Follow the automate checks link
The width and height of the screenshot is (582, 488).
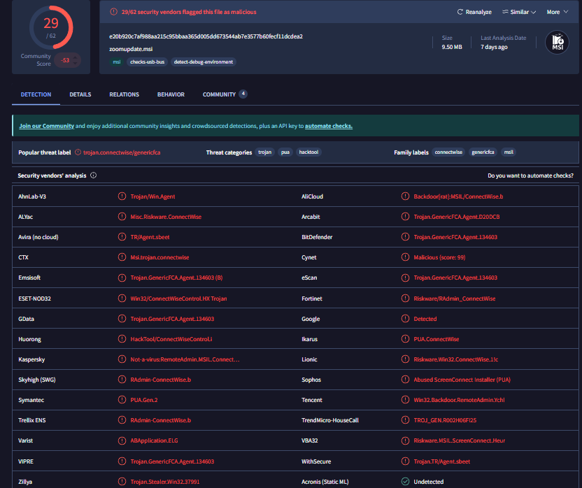coord(329,126)
